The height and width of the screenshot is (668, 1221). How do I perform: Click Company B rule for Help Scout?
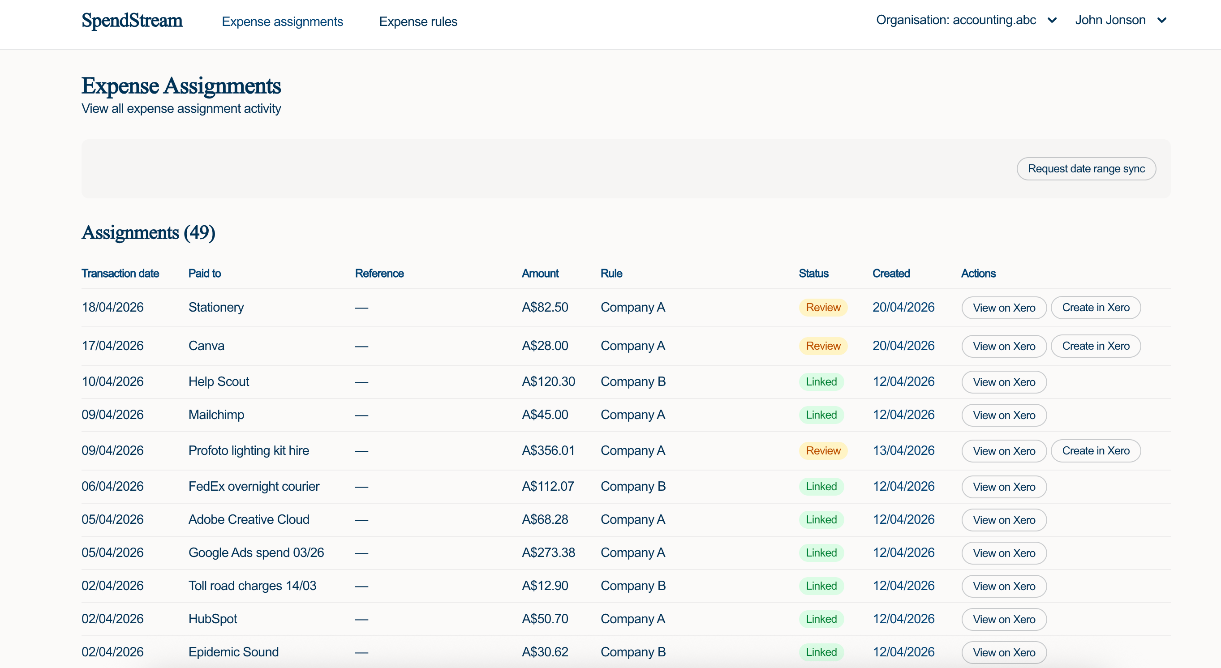click(633, 382)
